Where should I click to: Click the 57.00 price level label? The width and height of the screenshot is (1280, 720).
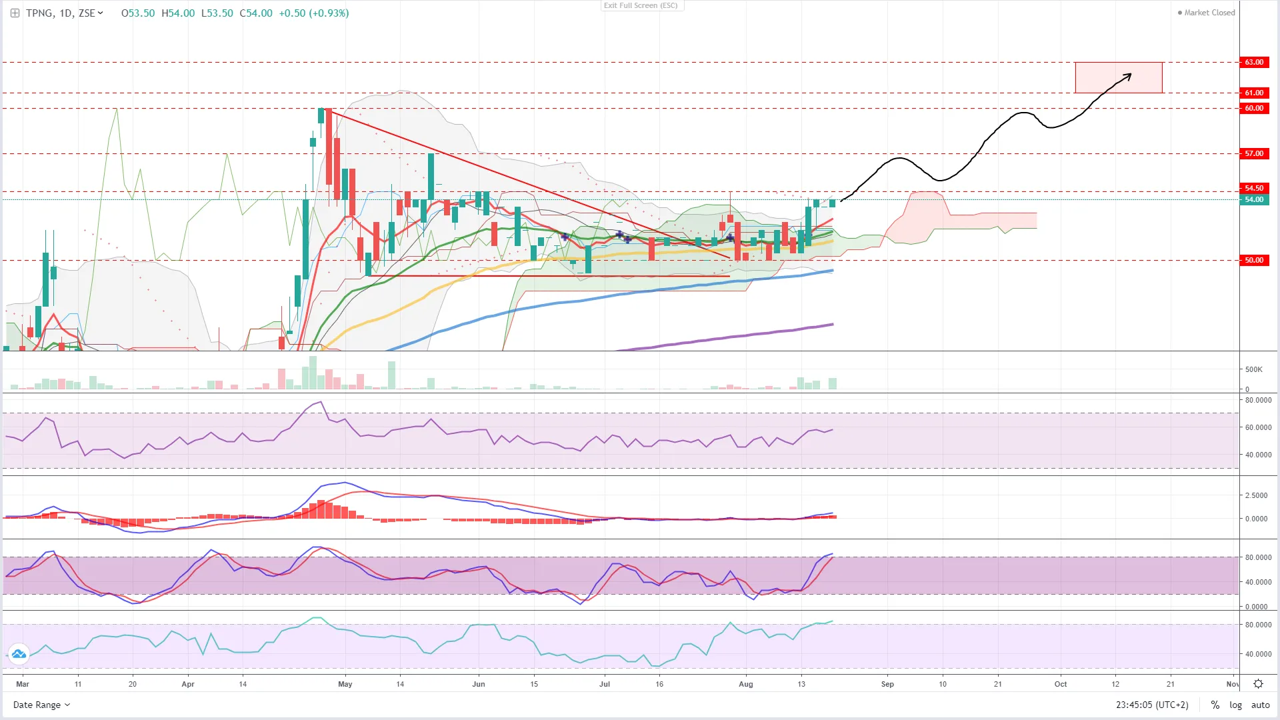1254,153
